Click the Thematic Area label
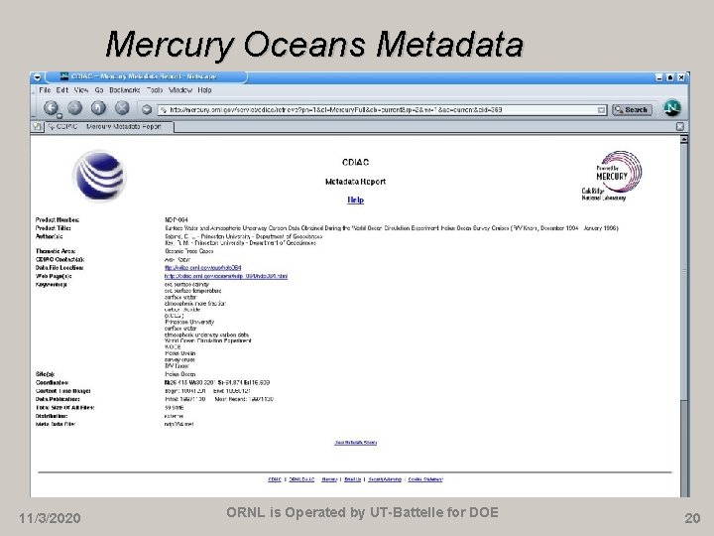714x536 pixels. click(56, 251)
